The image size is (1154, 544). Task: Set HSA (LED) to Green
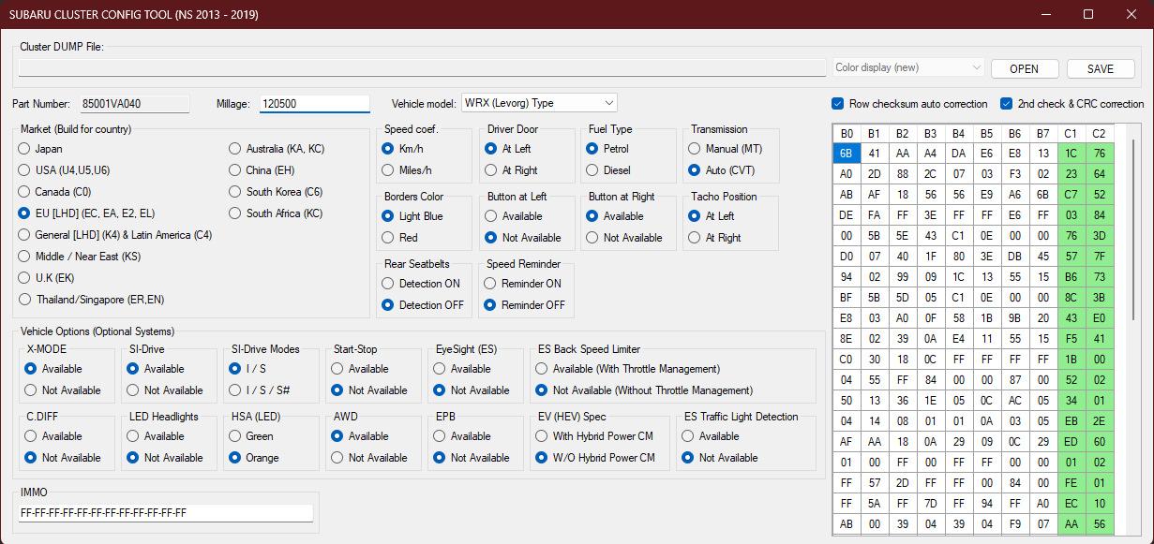click(235, 436)
